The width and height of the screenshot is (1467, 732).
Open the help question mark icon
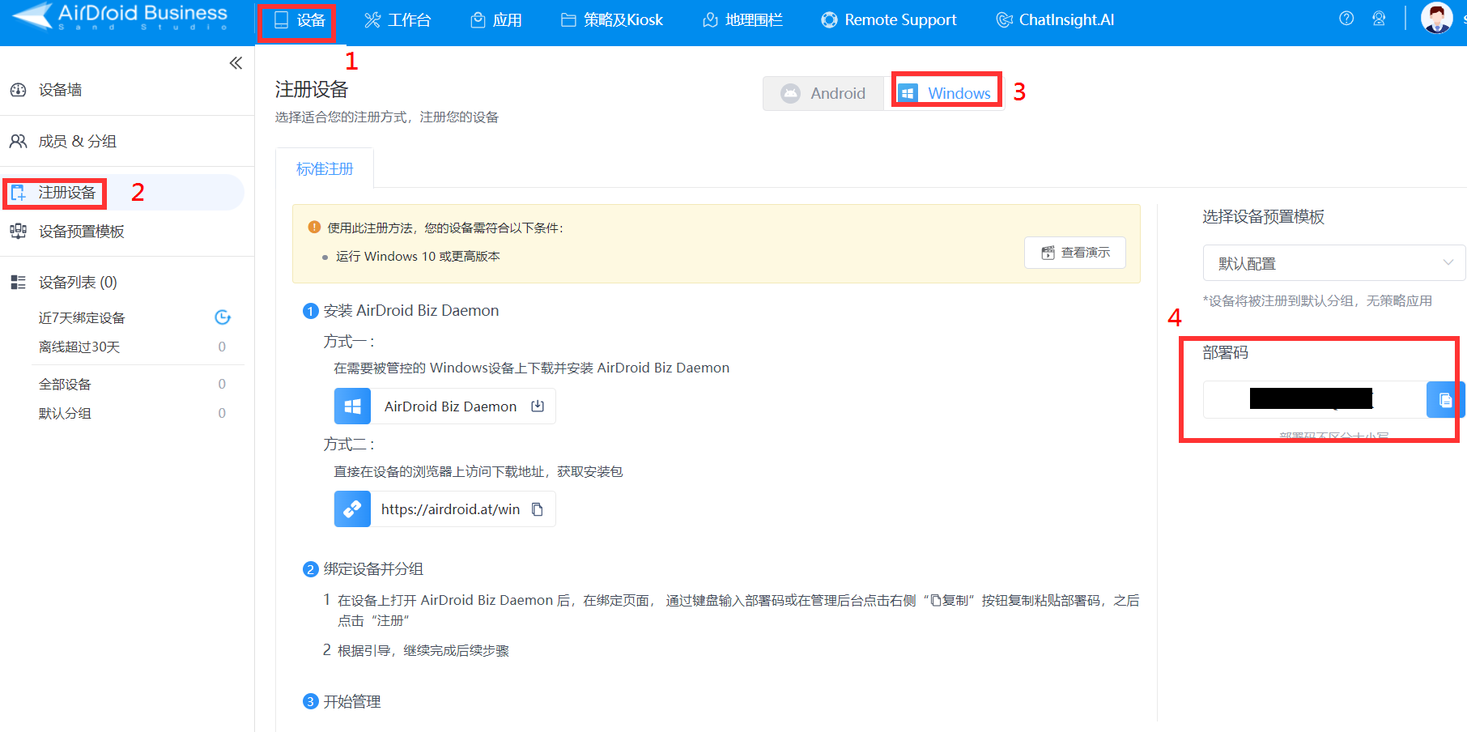(1346, 19)
